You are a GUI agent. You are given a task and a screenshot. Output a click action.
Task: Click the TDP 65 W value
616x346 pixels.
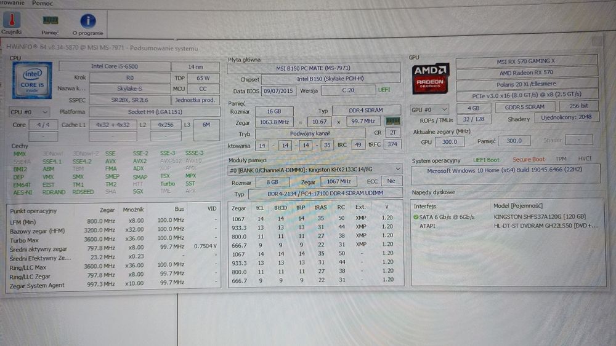[x=203, y=78]
